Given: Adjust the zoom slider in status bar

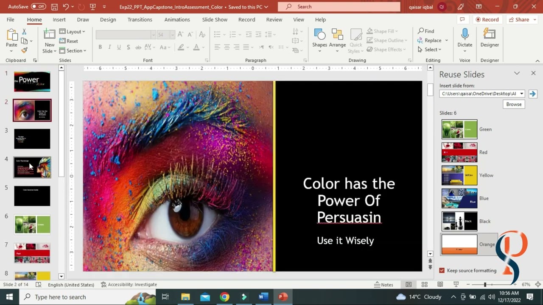Looking at the screenshot, I should pyautogui.click(x=485, y=285).
